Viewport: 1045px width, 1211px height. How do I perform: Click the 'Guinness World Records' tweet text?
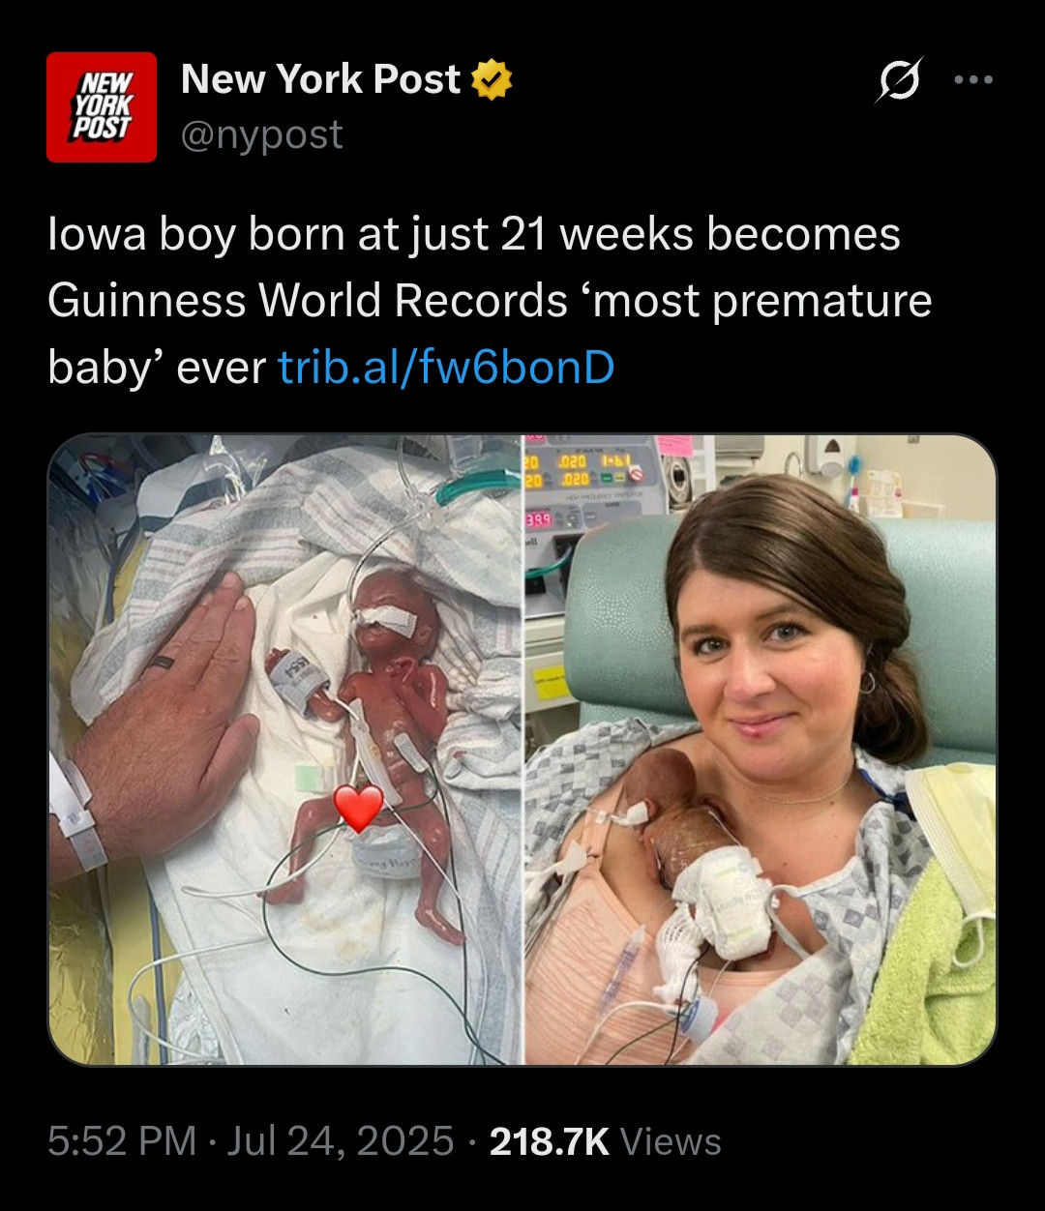point(307,301)
